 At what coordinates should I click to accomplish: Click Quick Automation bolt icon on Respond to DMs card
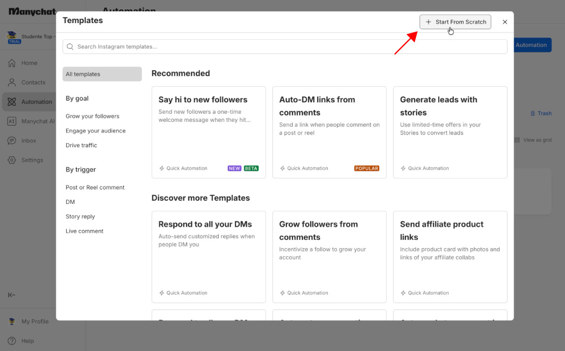pos(162,293)
